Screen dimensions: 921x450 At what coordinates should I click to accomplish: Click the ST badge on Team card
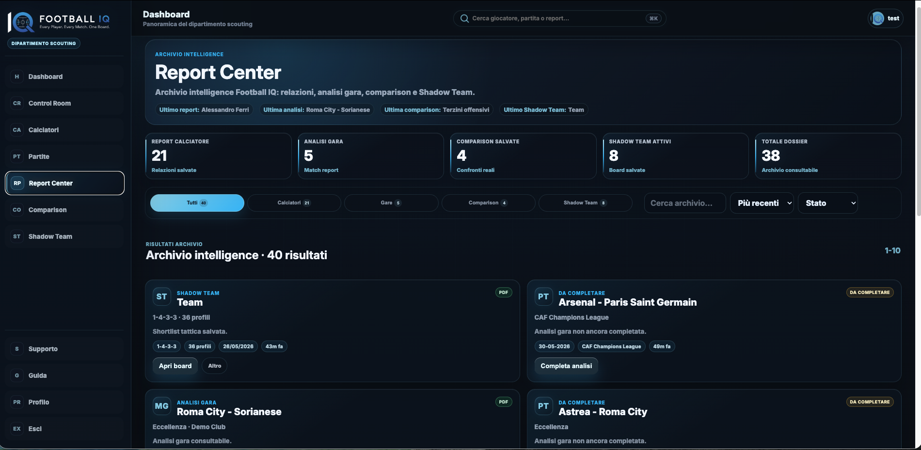(x=162, y=297)
